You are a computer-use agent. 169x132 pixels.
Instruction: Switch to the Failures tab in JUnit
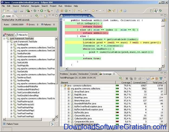click(8, 35)
